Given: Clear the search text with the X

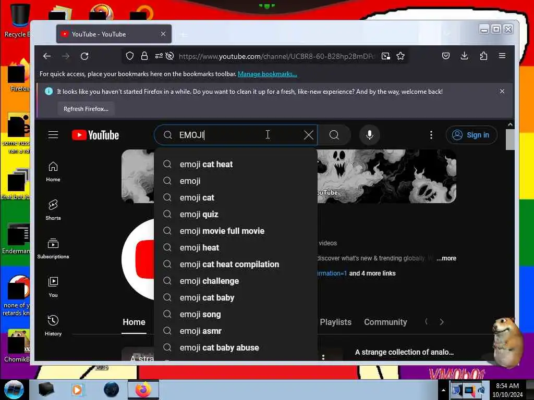Looking at the screenshot, I should pos(309,135).
